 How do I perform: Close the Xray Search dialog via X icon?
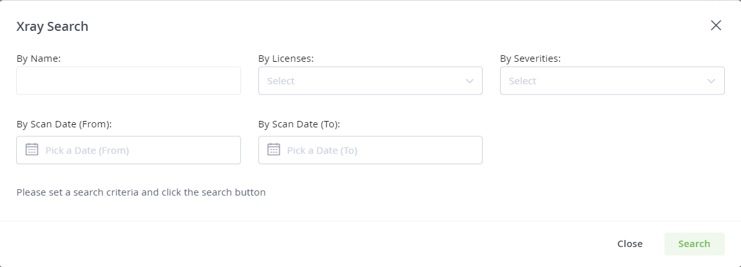[716, 26]
